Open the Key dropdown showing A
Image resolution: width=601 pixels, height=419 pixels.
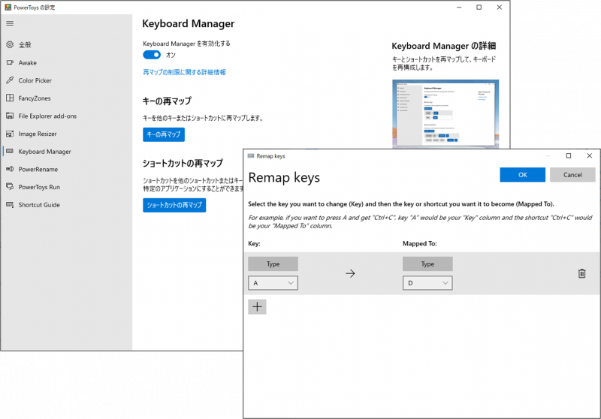(x=273, y=283)
